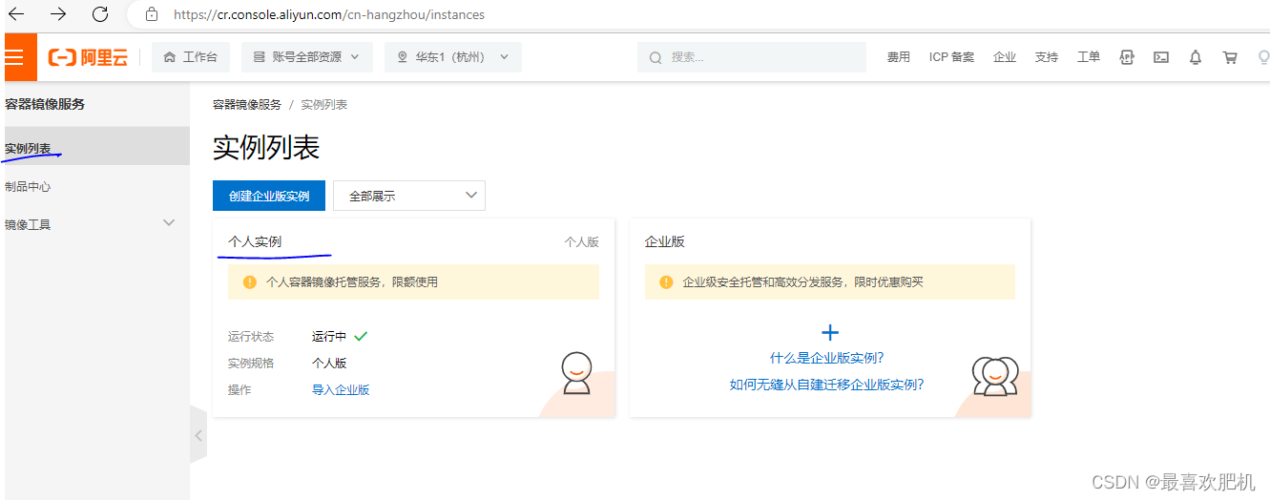This screenshot has width=1270, height=500.
Task: Open the notification bell
Action: (1196, 57)
